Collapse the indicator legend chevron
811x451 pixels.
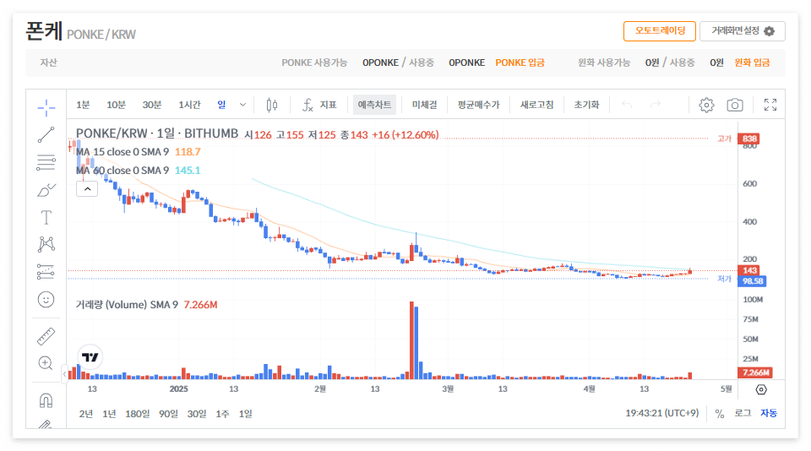[x=87, y=189]
